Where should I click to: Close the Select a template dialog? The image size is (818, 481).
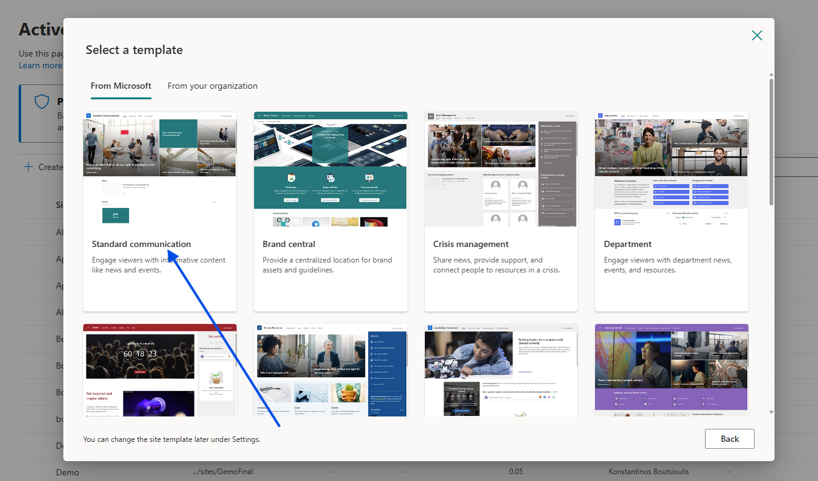[x=757, y=35]
